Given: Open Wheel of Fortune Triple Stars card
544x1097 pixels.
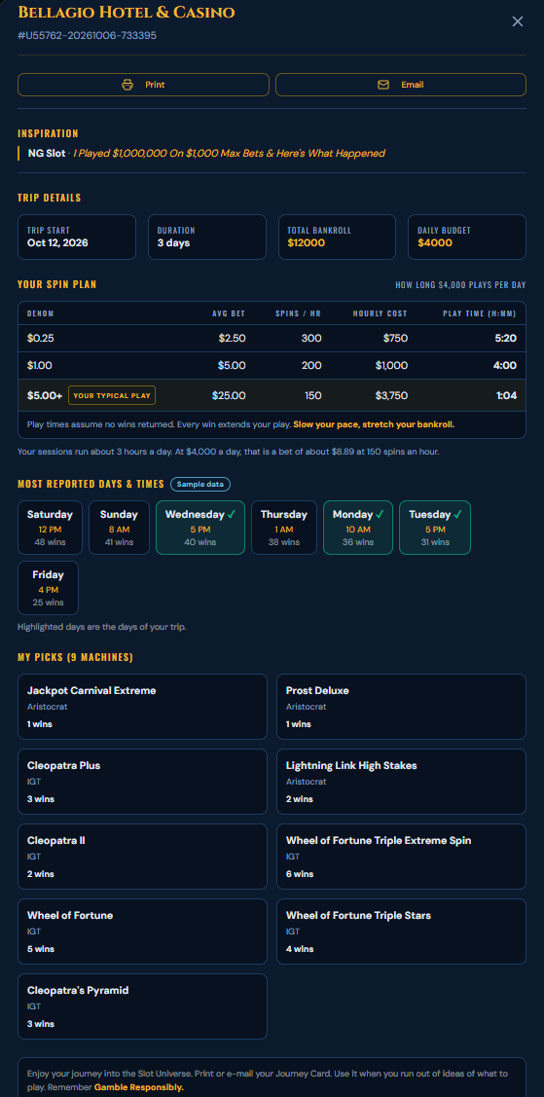Looking at the screenshot, I should (x=401, y=932).
